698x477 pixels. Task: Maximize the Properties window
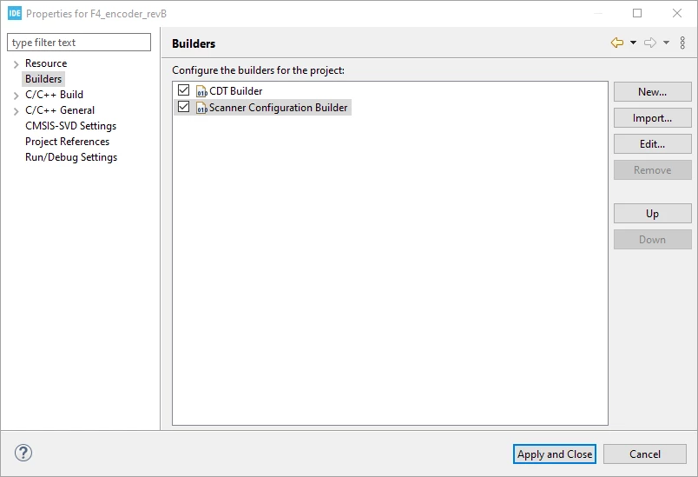point(637,13)
